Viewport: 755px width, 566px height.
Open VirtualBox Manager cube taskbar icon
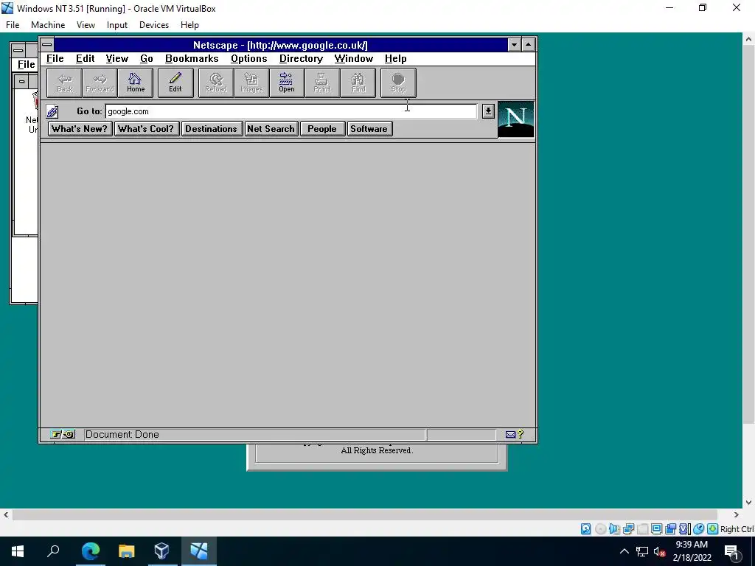pos(161,551)
